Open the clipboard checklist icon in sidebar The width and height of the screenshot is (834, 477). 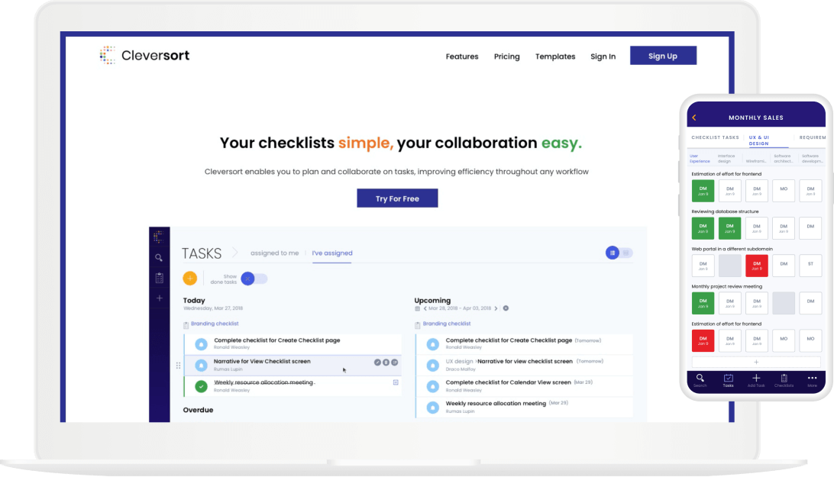point(159,278)
